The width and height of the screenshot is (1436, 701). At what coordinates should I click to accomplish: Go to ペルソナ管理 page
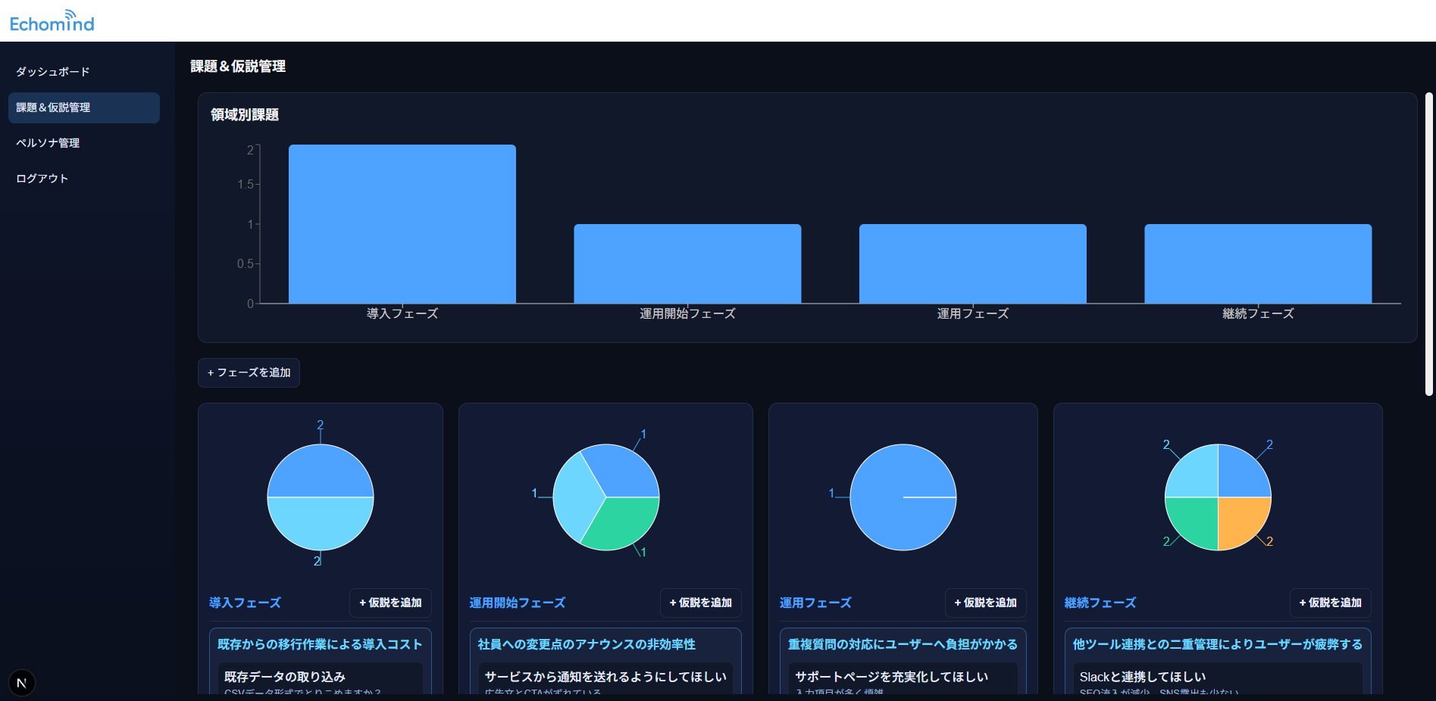coord(48,143)
